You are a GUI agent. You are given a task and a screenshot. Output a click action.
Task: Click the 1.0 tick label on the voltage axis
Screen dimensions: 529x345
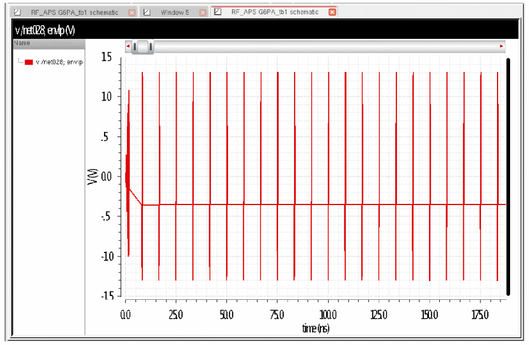106,97
